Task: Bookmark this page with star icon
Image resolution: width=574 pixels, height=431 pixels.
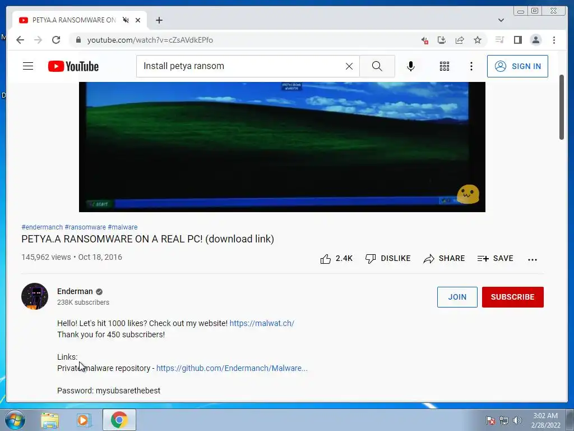Action: (478, 40)
